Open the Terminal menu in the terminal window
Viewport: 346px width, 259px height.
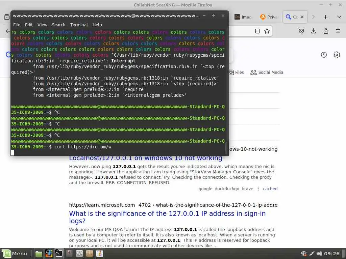79,25
